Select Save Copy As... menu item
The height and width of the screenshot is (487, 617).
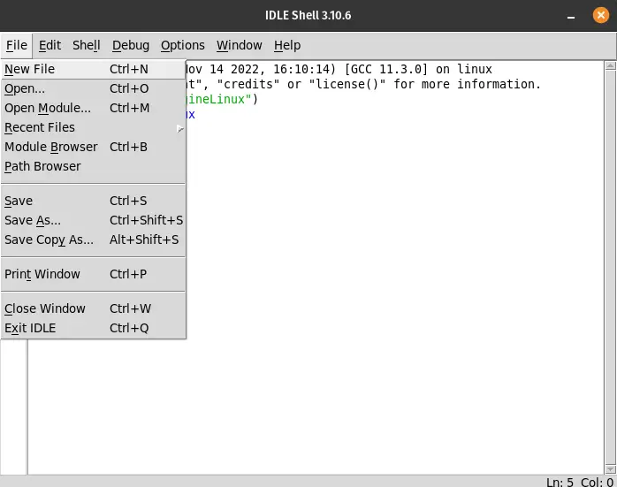click(94, 240)
